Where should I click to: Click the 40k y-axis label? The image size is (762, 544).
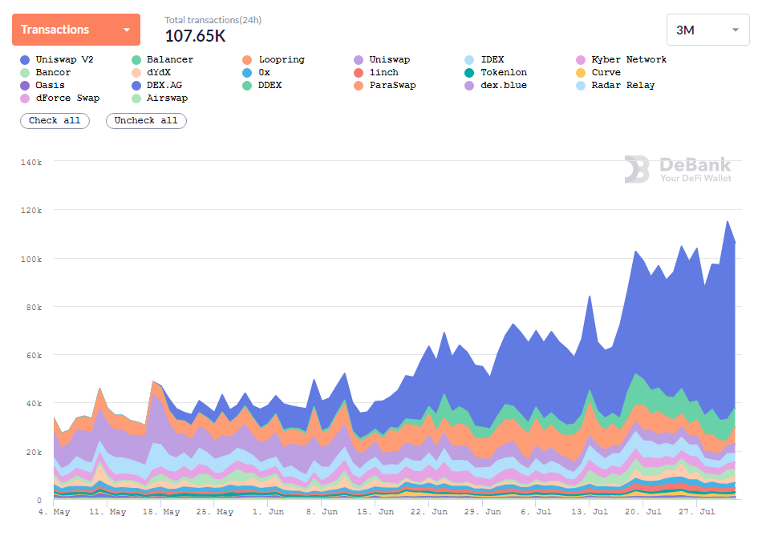[34, 403]
